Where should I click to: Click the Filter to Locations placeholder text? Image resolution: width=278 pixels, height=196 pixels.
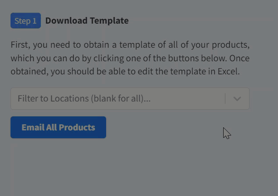pyautogui.click(x=84, y=99)
